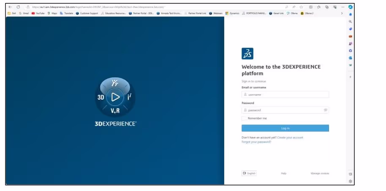The height and width of the screenshot is (191, 386).
Task: Open the PORTFOLIO NAVIG bookmark
Action: coord(254,13)
